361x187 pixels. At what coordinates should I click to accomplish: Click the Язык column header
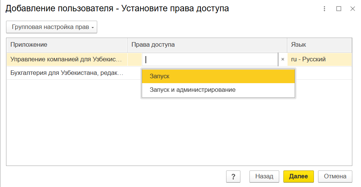pyautogui.click(x=320, y=45)
